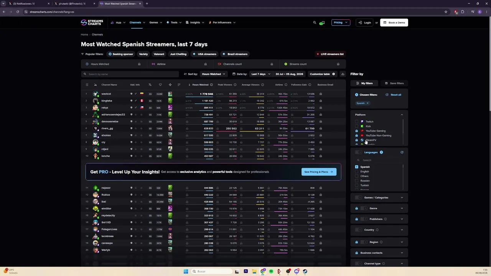Collapse the Platform filter section

(x=402, y=115)
